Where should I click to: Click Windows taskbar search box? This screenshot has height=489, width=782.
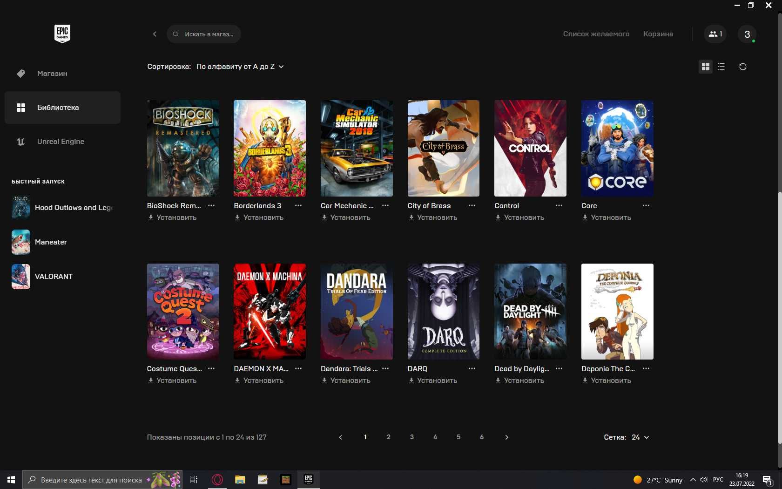[x=102, y=480]
